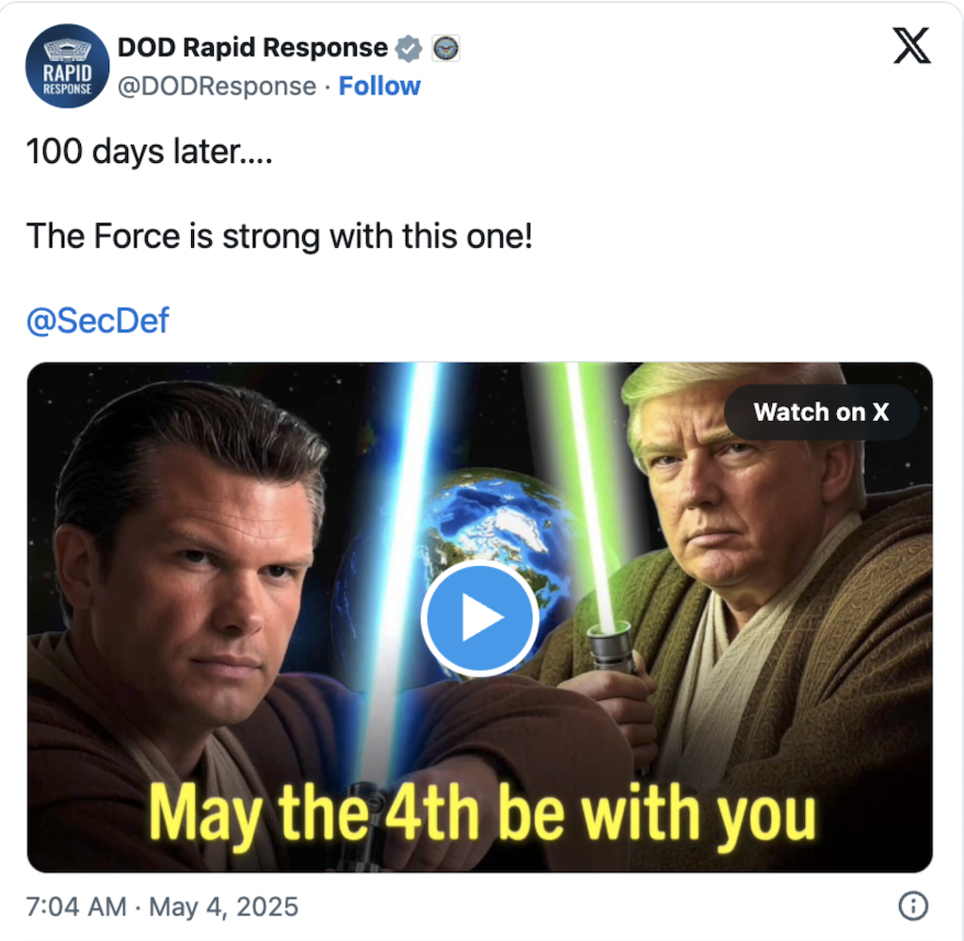The image size is (964, 941).
Task: Click the gray verified checkmark badge
Action: click(409, 48)
